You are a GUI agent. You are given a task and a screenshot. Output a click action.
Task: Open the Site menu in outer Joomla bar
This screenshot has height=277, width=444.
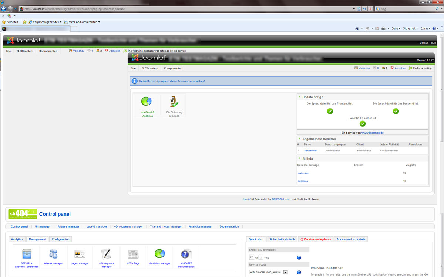coord(9,51)
